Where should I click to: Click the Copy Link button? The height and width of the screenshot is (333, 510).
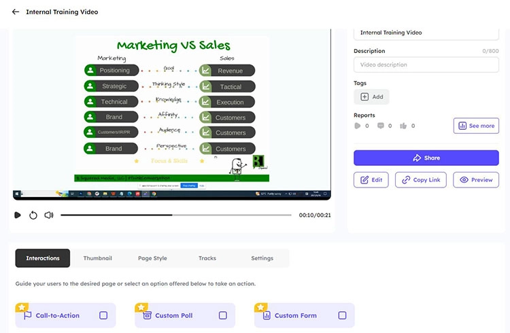click(422, 180)
